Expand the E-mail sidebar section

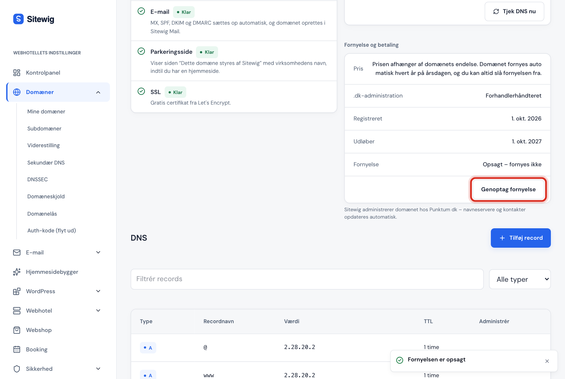[x=98, y=252]
